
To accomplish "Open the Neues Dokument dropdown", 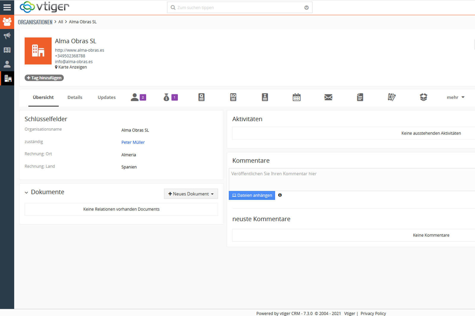I will click(x=191, y=194).
